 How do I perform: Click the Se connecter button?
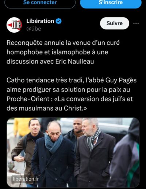[x=40, y=3]
